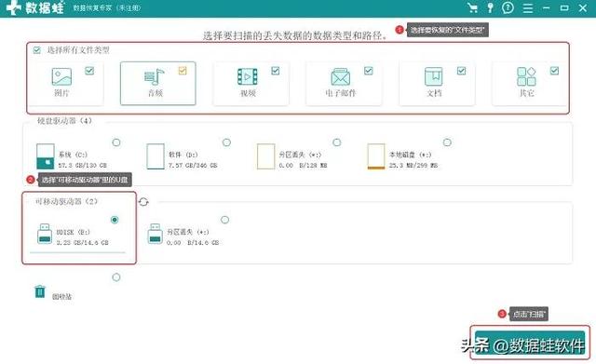The height and width of the screenshot is (364, 596).
Task: Refresh the removable drives list
Action: point(143,202)
